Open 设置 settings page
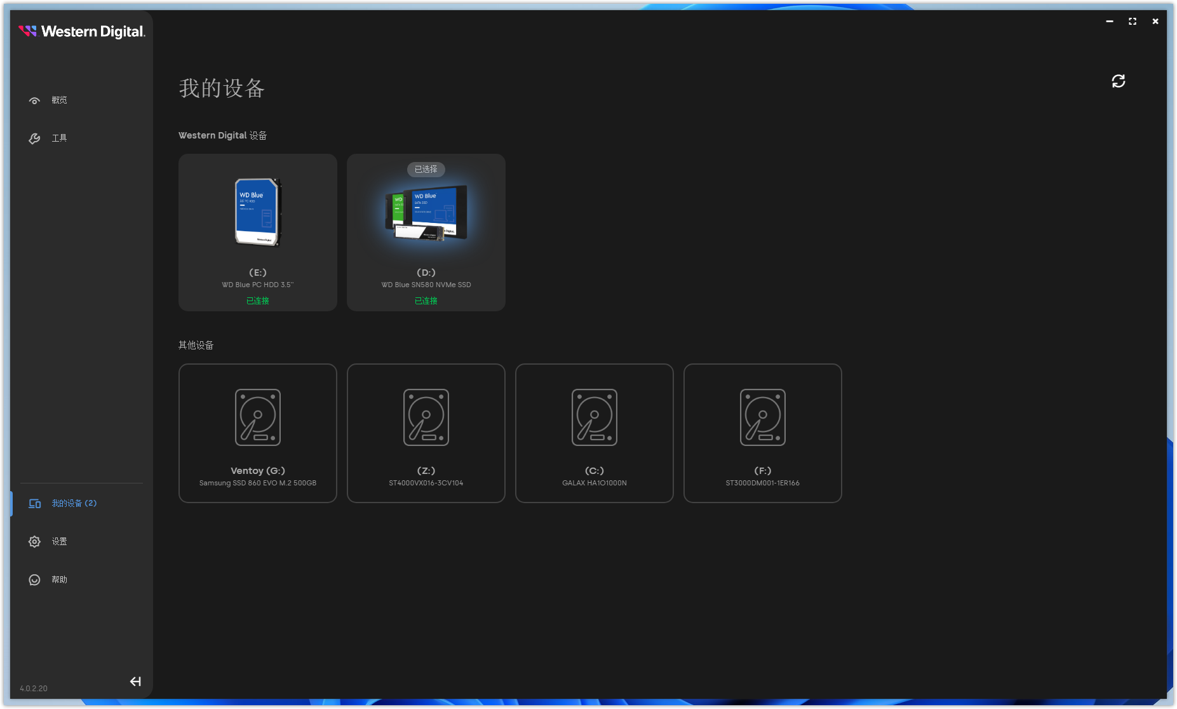This screenshot has height=709, width=1177. tap(59, 541)
